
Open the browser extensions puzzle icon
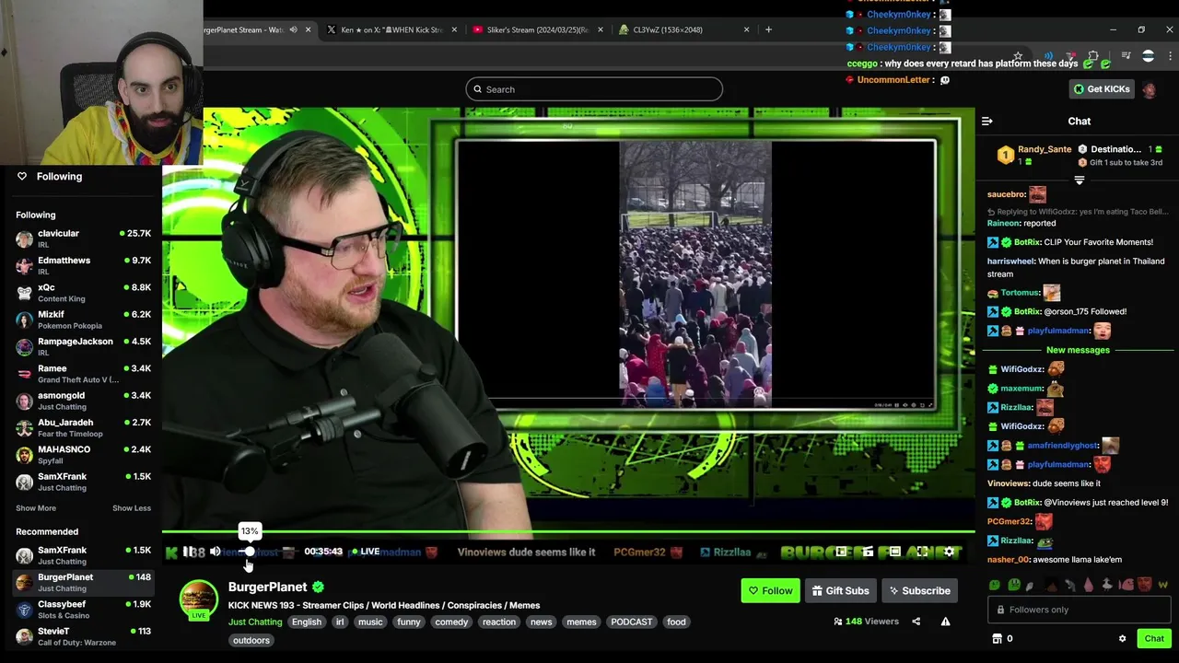[x=1092, y=56]
